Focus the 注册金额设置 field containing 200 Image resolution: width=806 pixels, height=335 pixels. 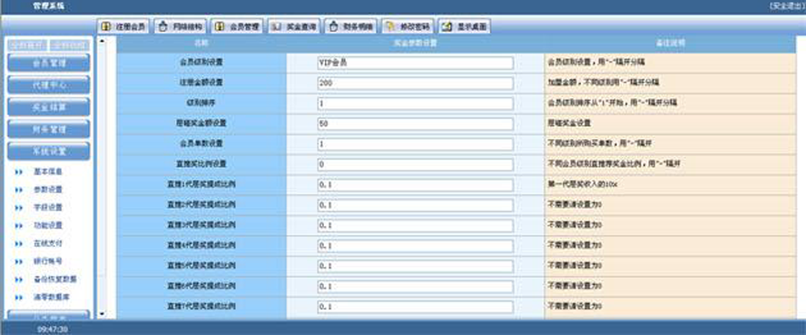[416, 84]
